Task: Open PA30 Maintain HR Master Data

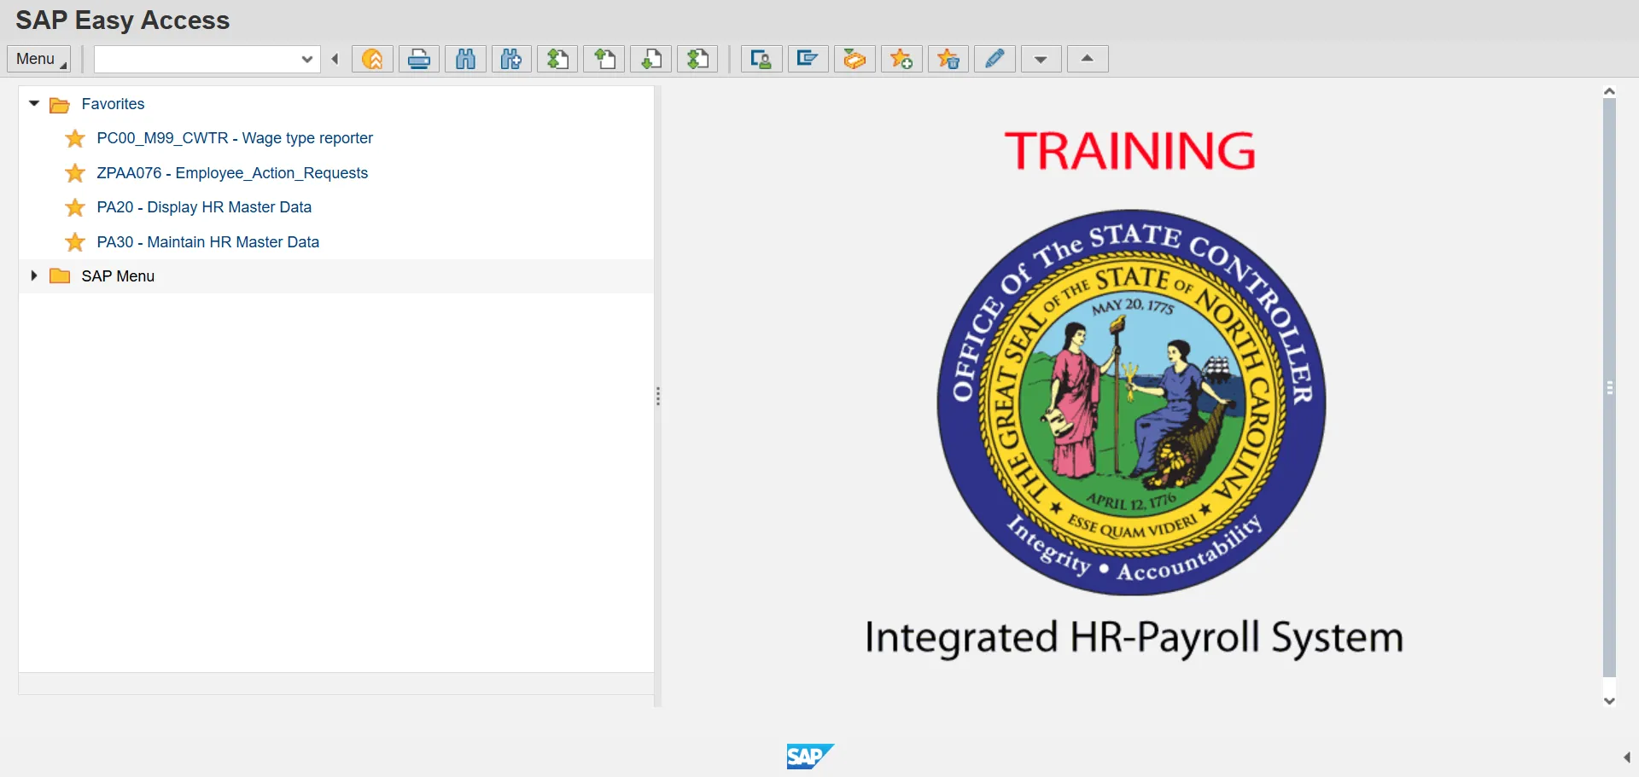Action: tap(207, 242)
